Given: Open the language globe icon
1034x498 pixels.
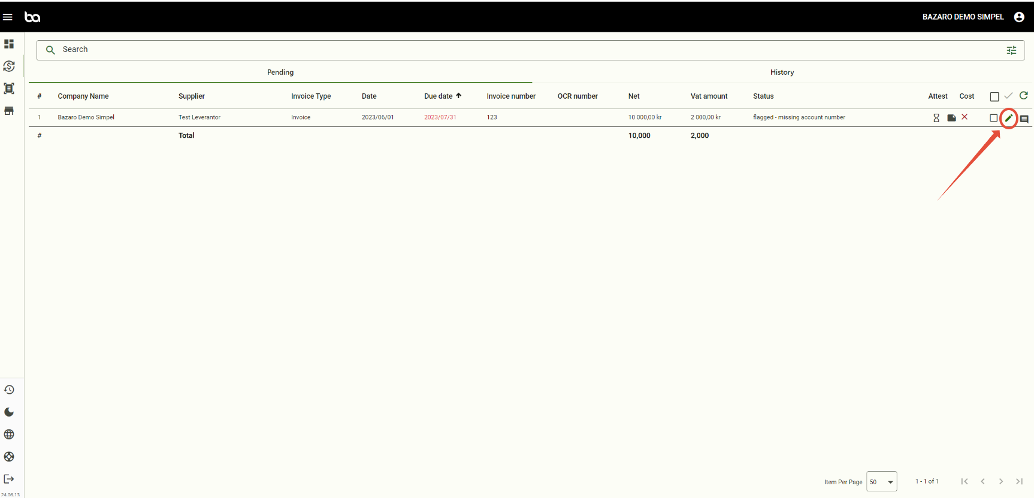Looking at the screenshot, I should pos(9,434).
